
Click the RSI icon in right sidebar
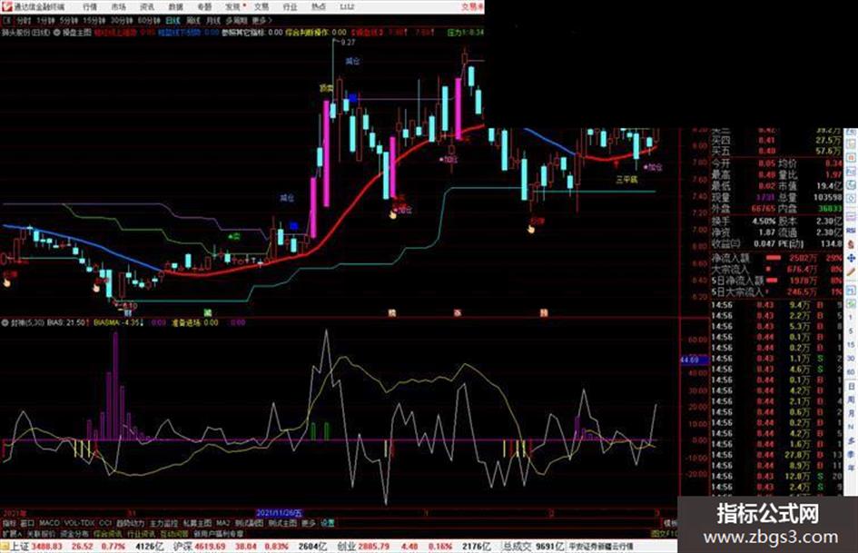[x=851, y=231]
